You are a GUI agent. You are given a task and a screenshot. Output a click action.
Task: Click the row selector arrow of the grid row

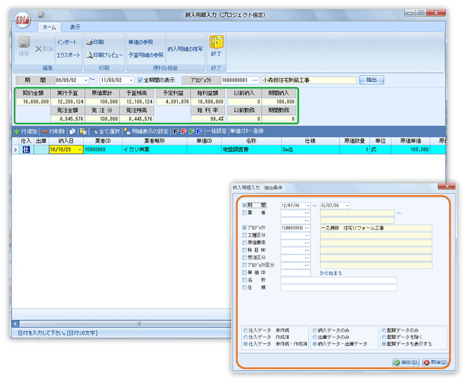click(x=15, y=150)
